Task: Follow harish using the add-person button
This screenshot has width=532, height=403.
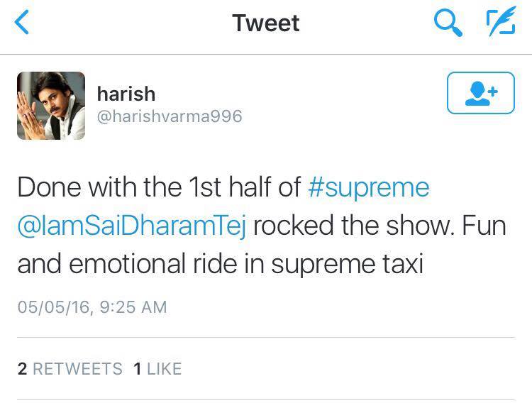Action: [480, 93]
